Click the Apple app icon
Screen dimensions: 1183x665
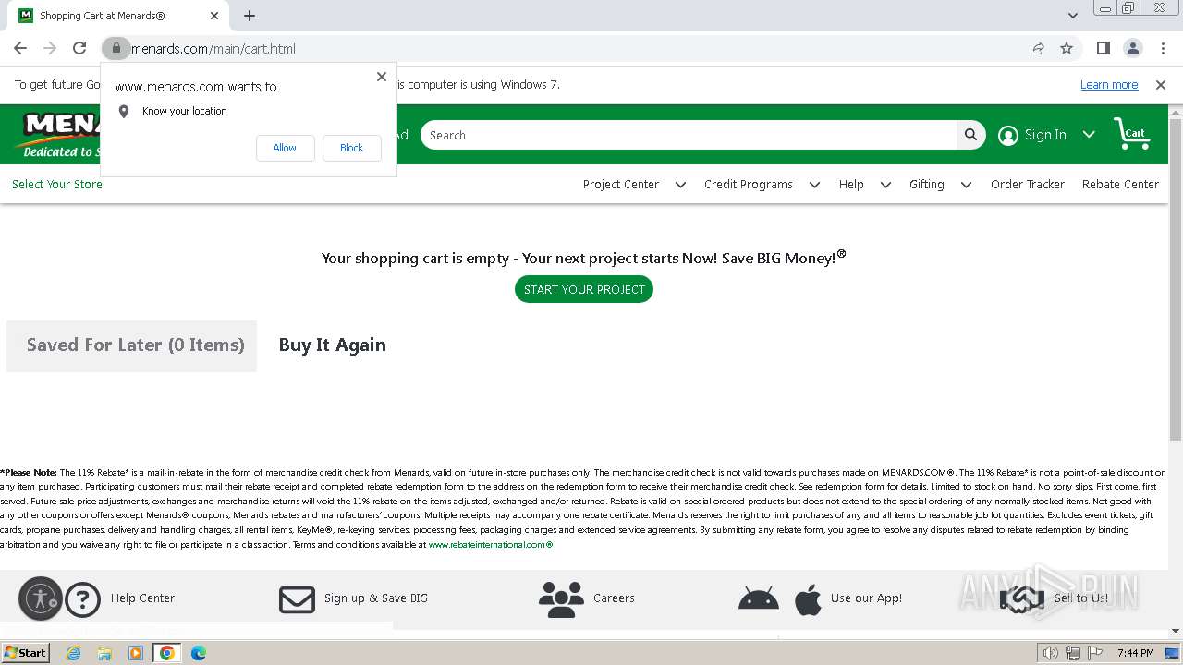coord(808,599)
